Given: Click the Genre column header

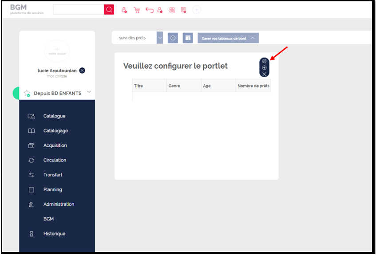Looking at the screenshot, I should tap(184, 86).
